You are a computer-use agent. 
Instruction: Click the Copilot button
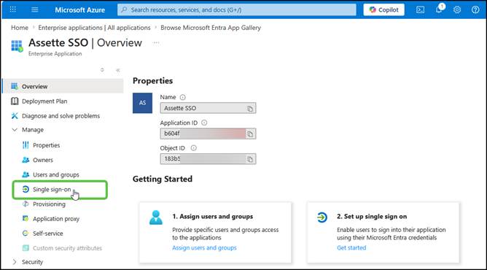[384, 9]
